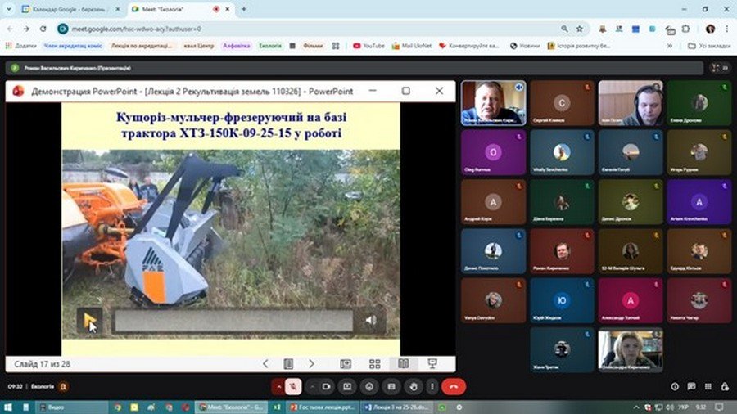Click the video volume speaker icon
The image size is (737, 414).
click(x=371, y=321)
